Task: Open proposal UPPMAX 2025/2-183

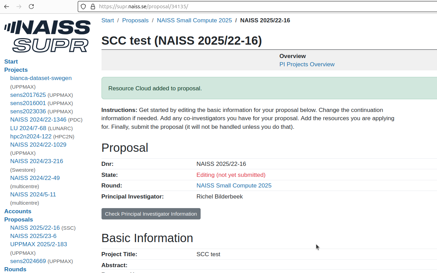Action: [38, 244]
